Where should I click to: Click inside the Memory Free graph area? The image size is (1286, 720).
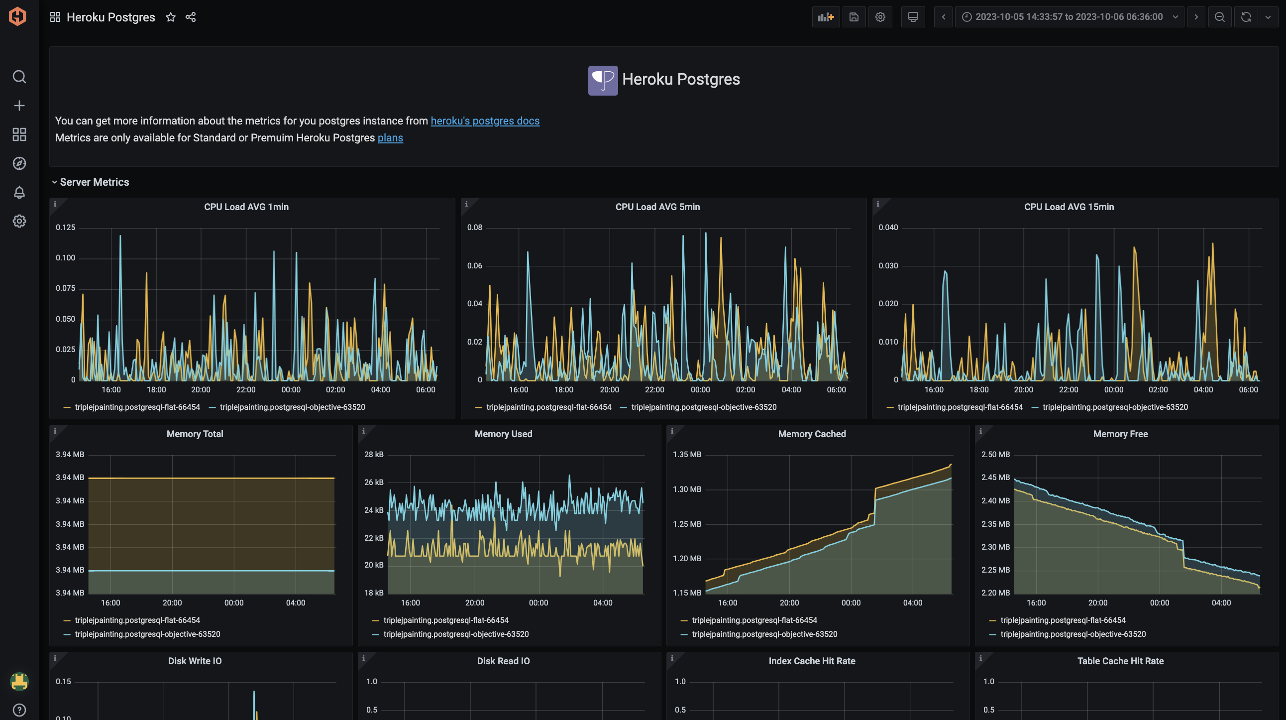point(1137,524)
